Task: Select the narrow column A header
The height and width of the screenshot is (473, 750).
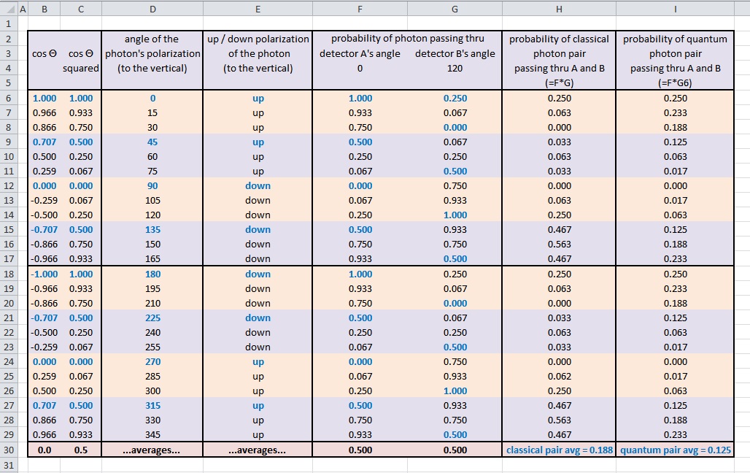Action: (x=22, y=9)
